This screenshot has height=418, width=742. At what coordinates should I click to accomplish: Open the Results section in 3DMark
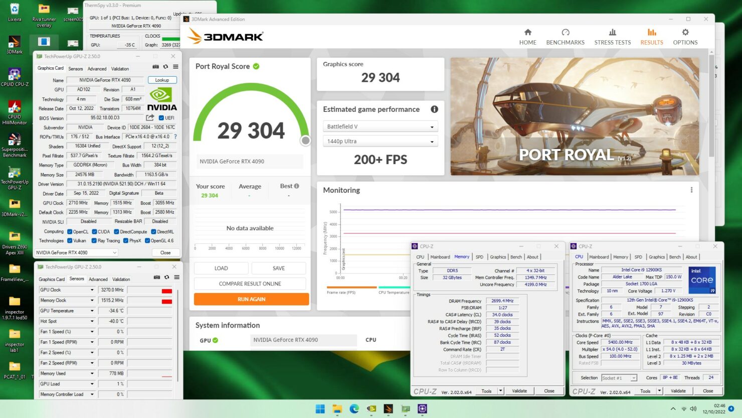tap(652, 37)
